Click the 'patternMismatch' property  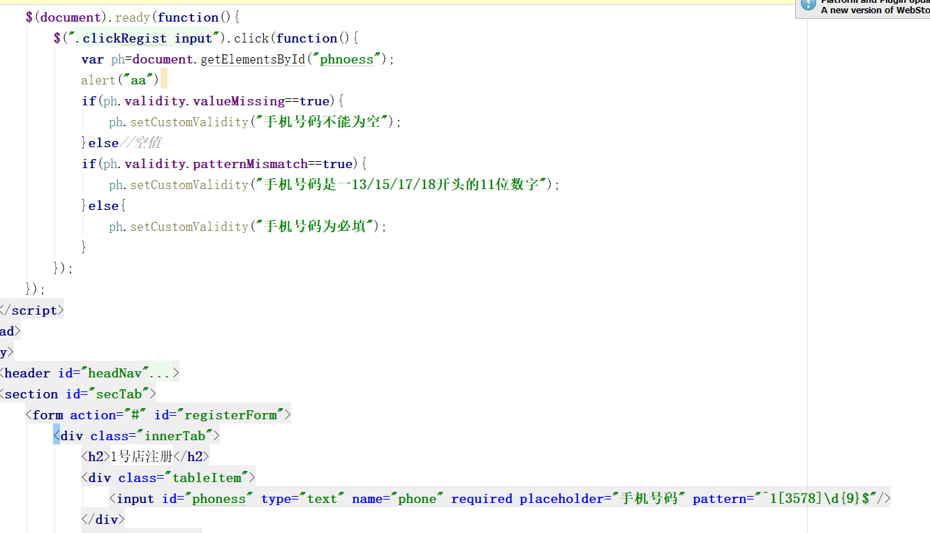[251, 164]
